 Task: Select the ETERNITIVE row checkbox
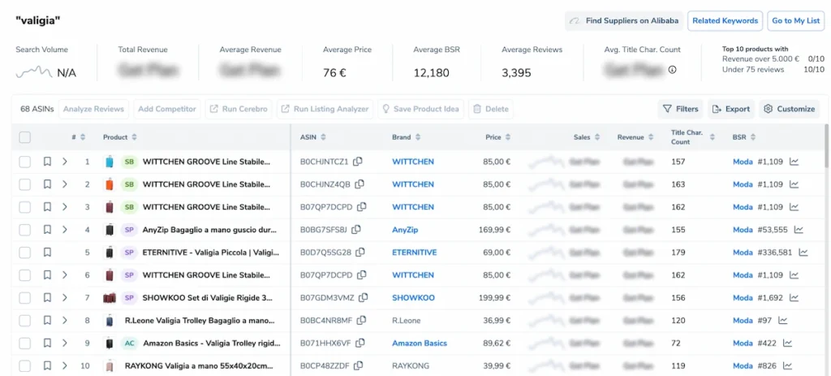(x=25, y=253)
